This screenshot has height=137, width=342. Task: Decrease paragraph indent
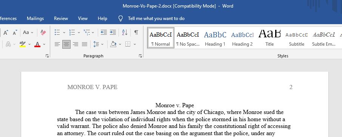(x=103, y=32)
